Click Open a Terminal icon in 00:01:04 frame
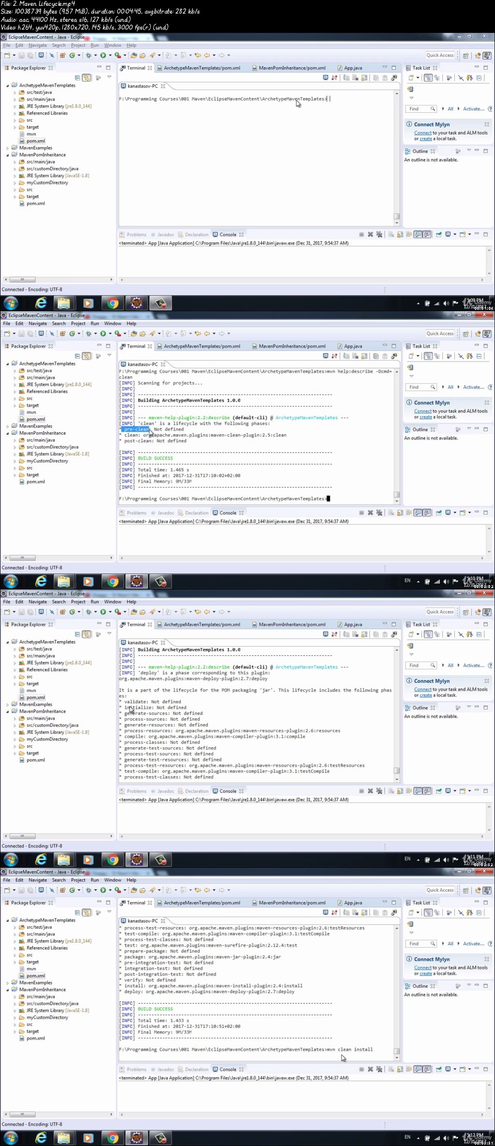Image resolution: width=495 pixels, height=1146 pixels. point(326,77)
